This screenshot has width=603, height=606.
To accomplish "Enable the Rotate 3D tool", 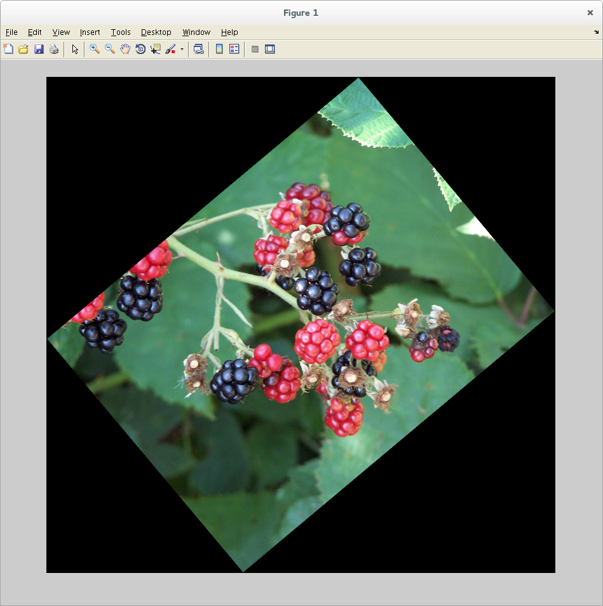I will point(140,49).
